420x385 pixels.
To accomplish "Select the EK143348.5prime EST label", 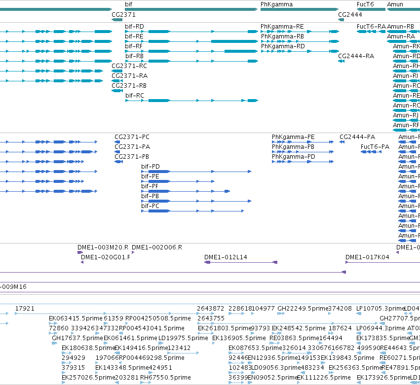I will (122, 368).
